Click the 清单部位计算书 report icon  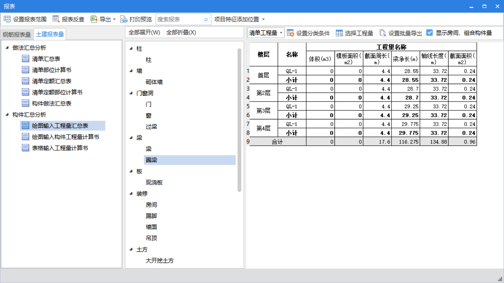25,70
